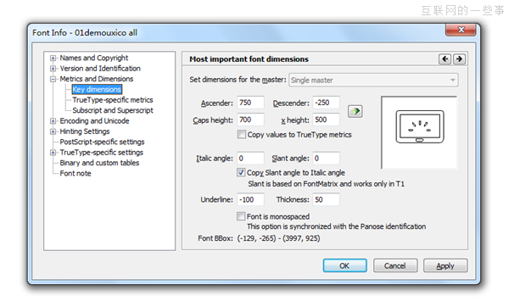The width and height of the screenshot is (509, 307).
Task: Click the Ascender value field
Action: (x=250, y=103)
